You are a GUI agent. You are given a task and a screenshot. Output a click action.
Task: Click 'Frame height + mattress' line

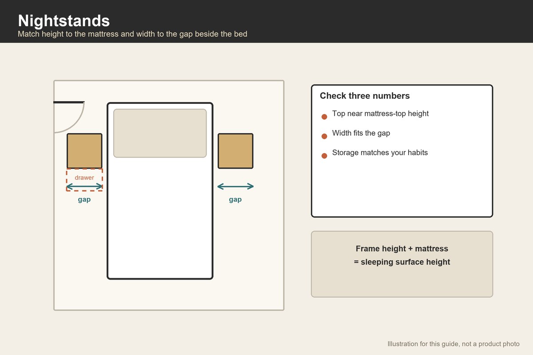point(402,249)
